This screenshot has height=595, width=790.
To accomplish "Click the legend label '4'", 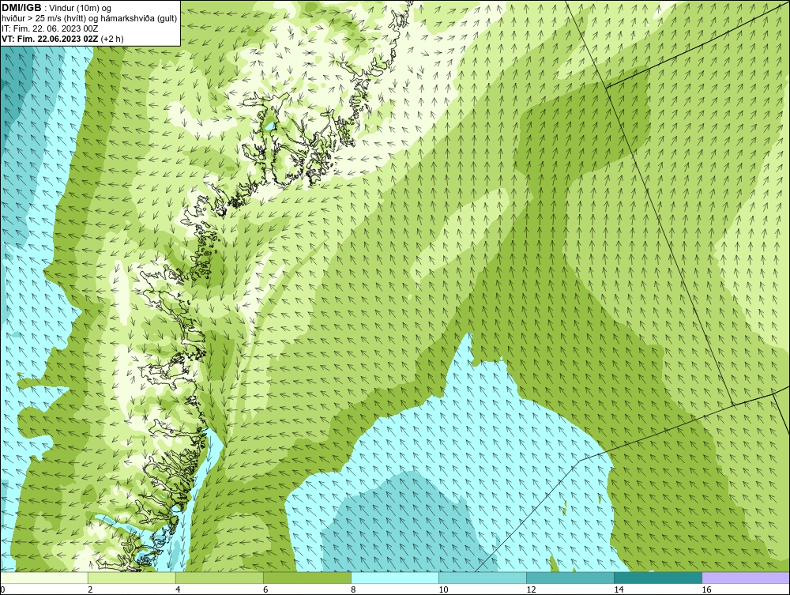I will (178, 589).
